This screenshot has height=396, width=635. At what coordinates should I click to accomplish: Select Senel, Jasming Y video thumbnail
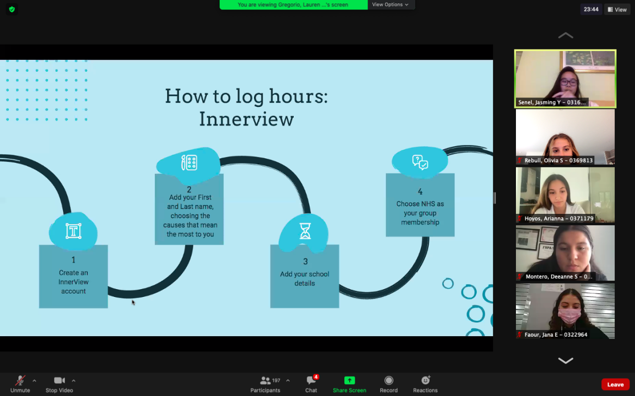click(566, 79)
